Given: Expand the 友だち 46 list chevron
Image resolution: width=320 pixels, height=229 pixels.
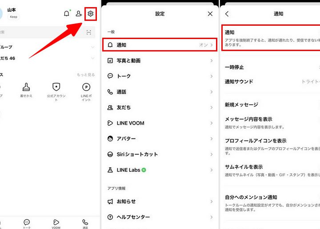Looking at the screenshot, I should point(92,58).
